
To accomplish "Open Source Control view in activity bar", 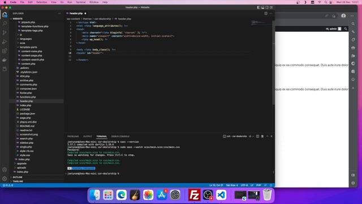I will (5, 32).
